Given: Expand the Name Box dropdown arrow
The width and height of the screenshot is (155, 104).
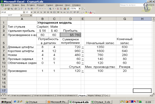Looking at the screenshot, I should click(21, 15).
